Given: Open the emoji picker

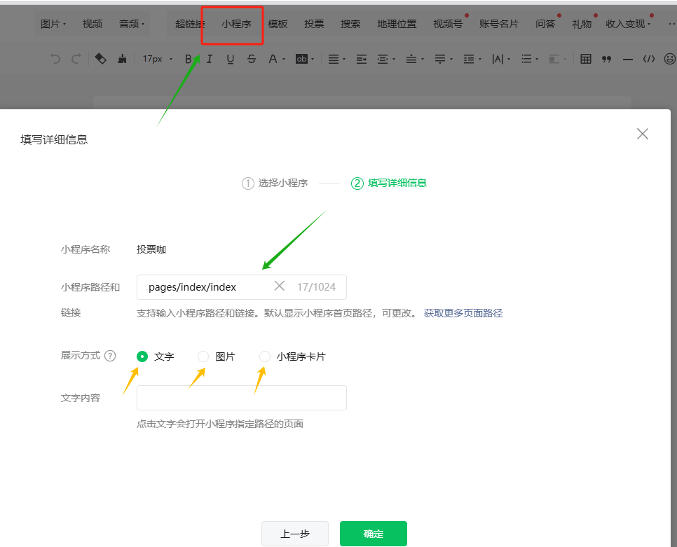Looking at the screenshot, I should pyautogui.click(x=670, y=59).
